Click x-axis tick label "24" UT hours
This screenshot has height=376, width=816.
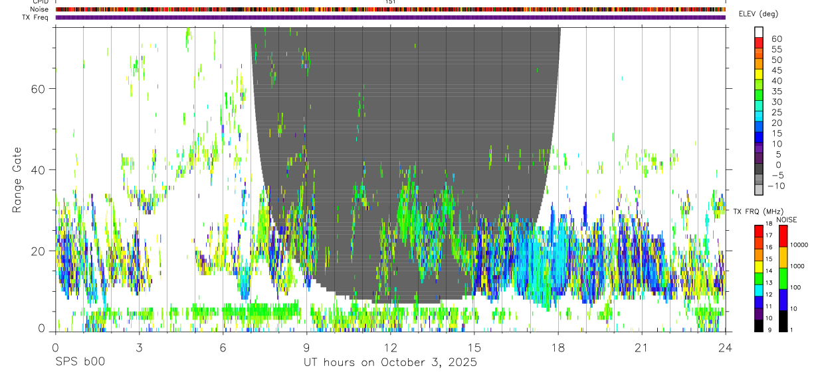click(725, 347)
